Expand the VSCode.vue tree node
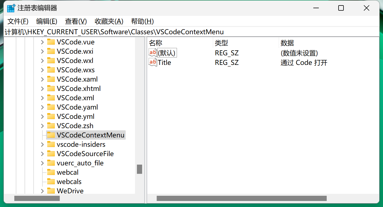Image resolution: width=383 pixels, height=207 pixels. [x=42, y=42]
